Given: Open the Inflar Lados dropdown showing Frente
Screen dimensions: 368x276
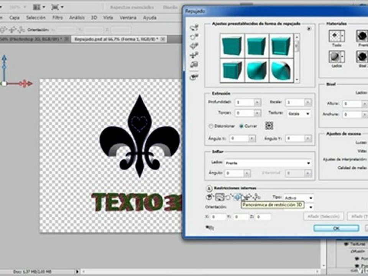Looking at the screenshot, I should [268, 163].
